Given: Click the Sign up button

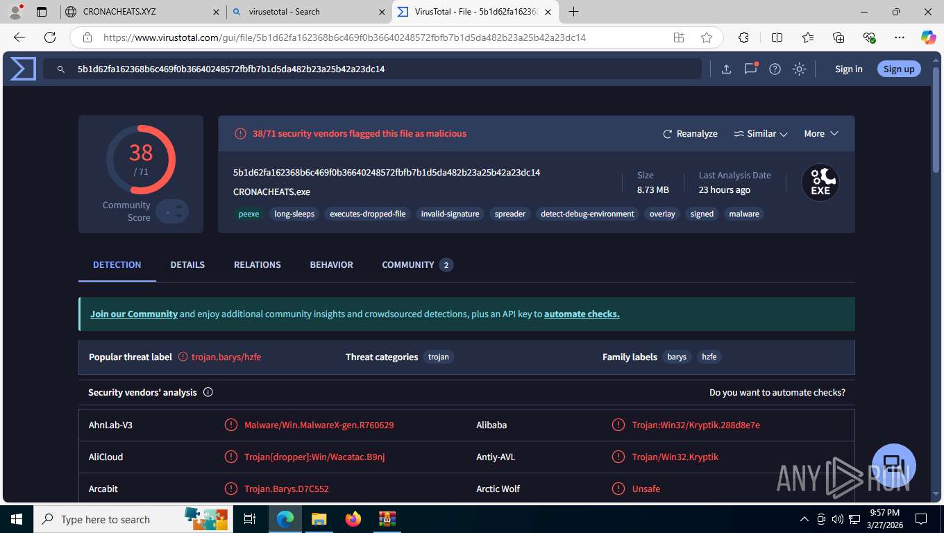Looking at the screenshot, I should [899, 69].
